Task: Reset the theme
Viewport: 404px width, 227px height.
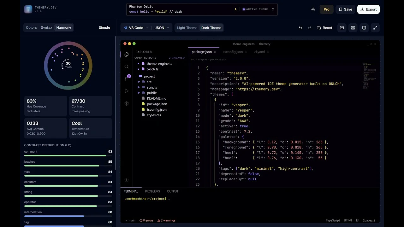Action: pos(325,28)
